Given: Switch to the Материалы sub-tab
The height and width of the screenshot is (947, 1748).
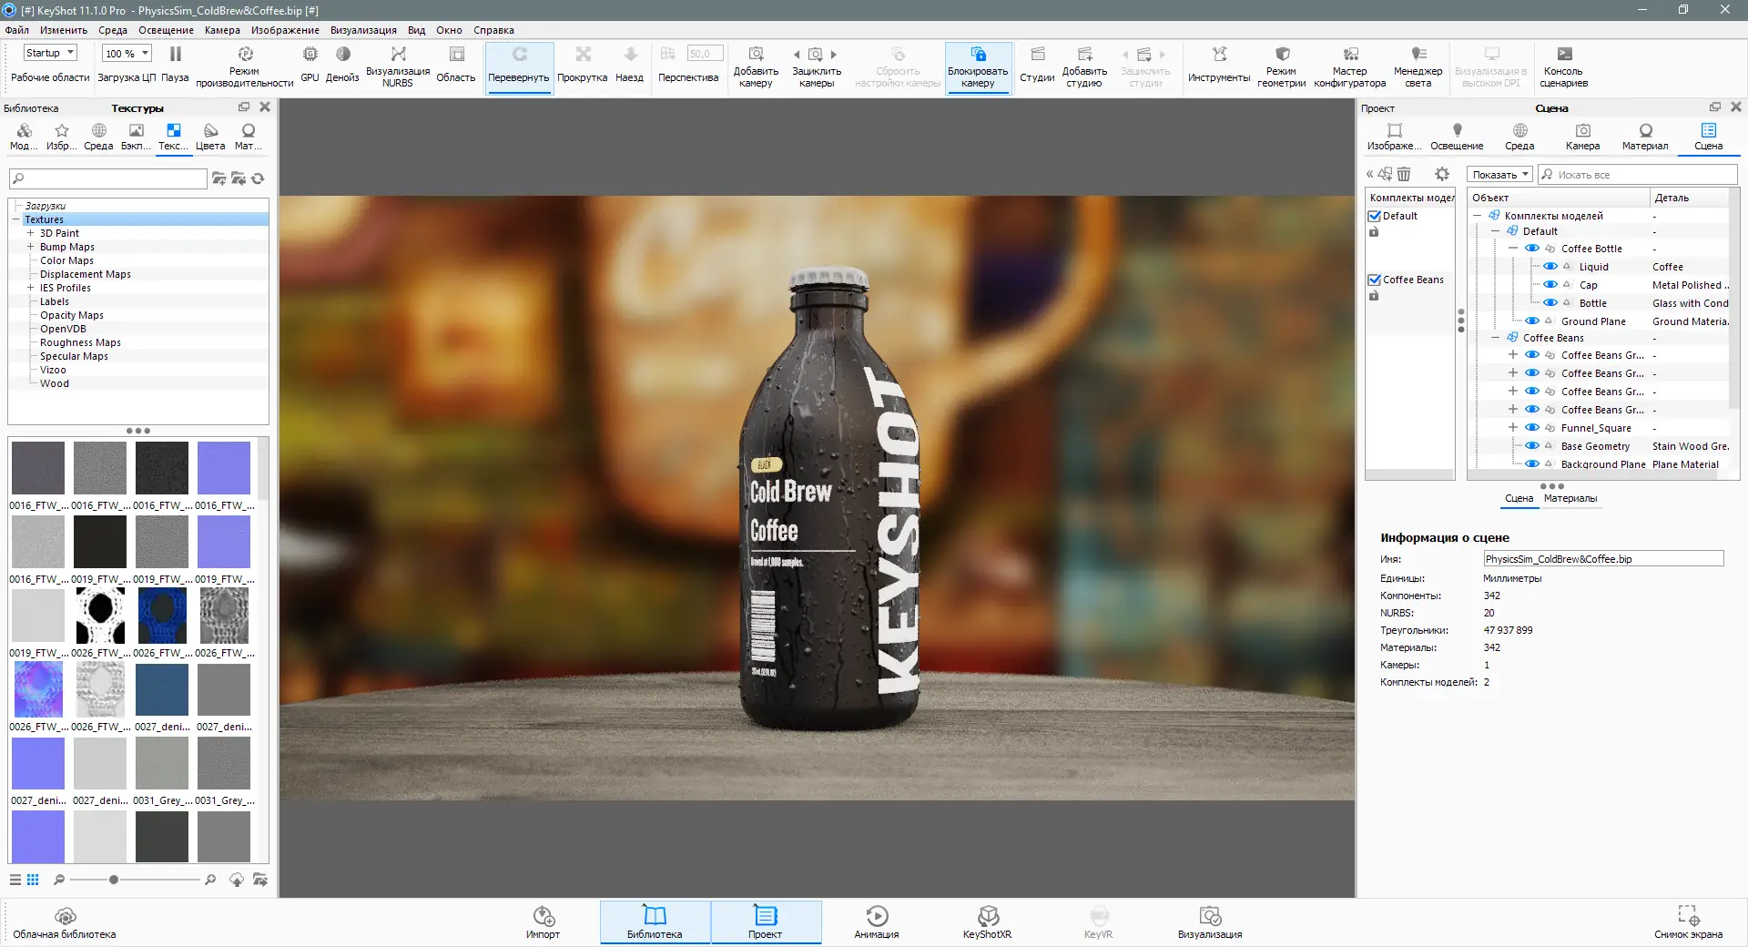Looking at the screenshot, I should [1570, 499].
